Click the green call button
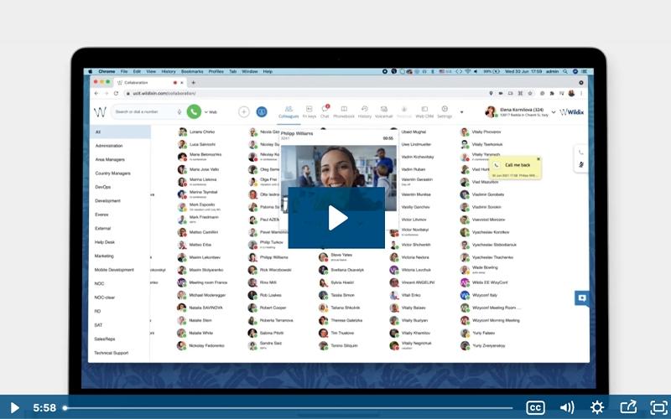 point(194,111)
